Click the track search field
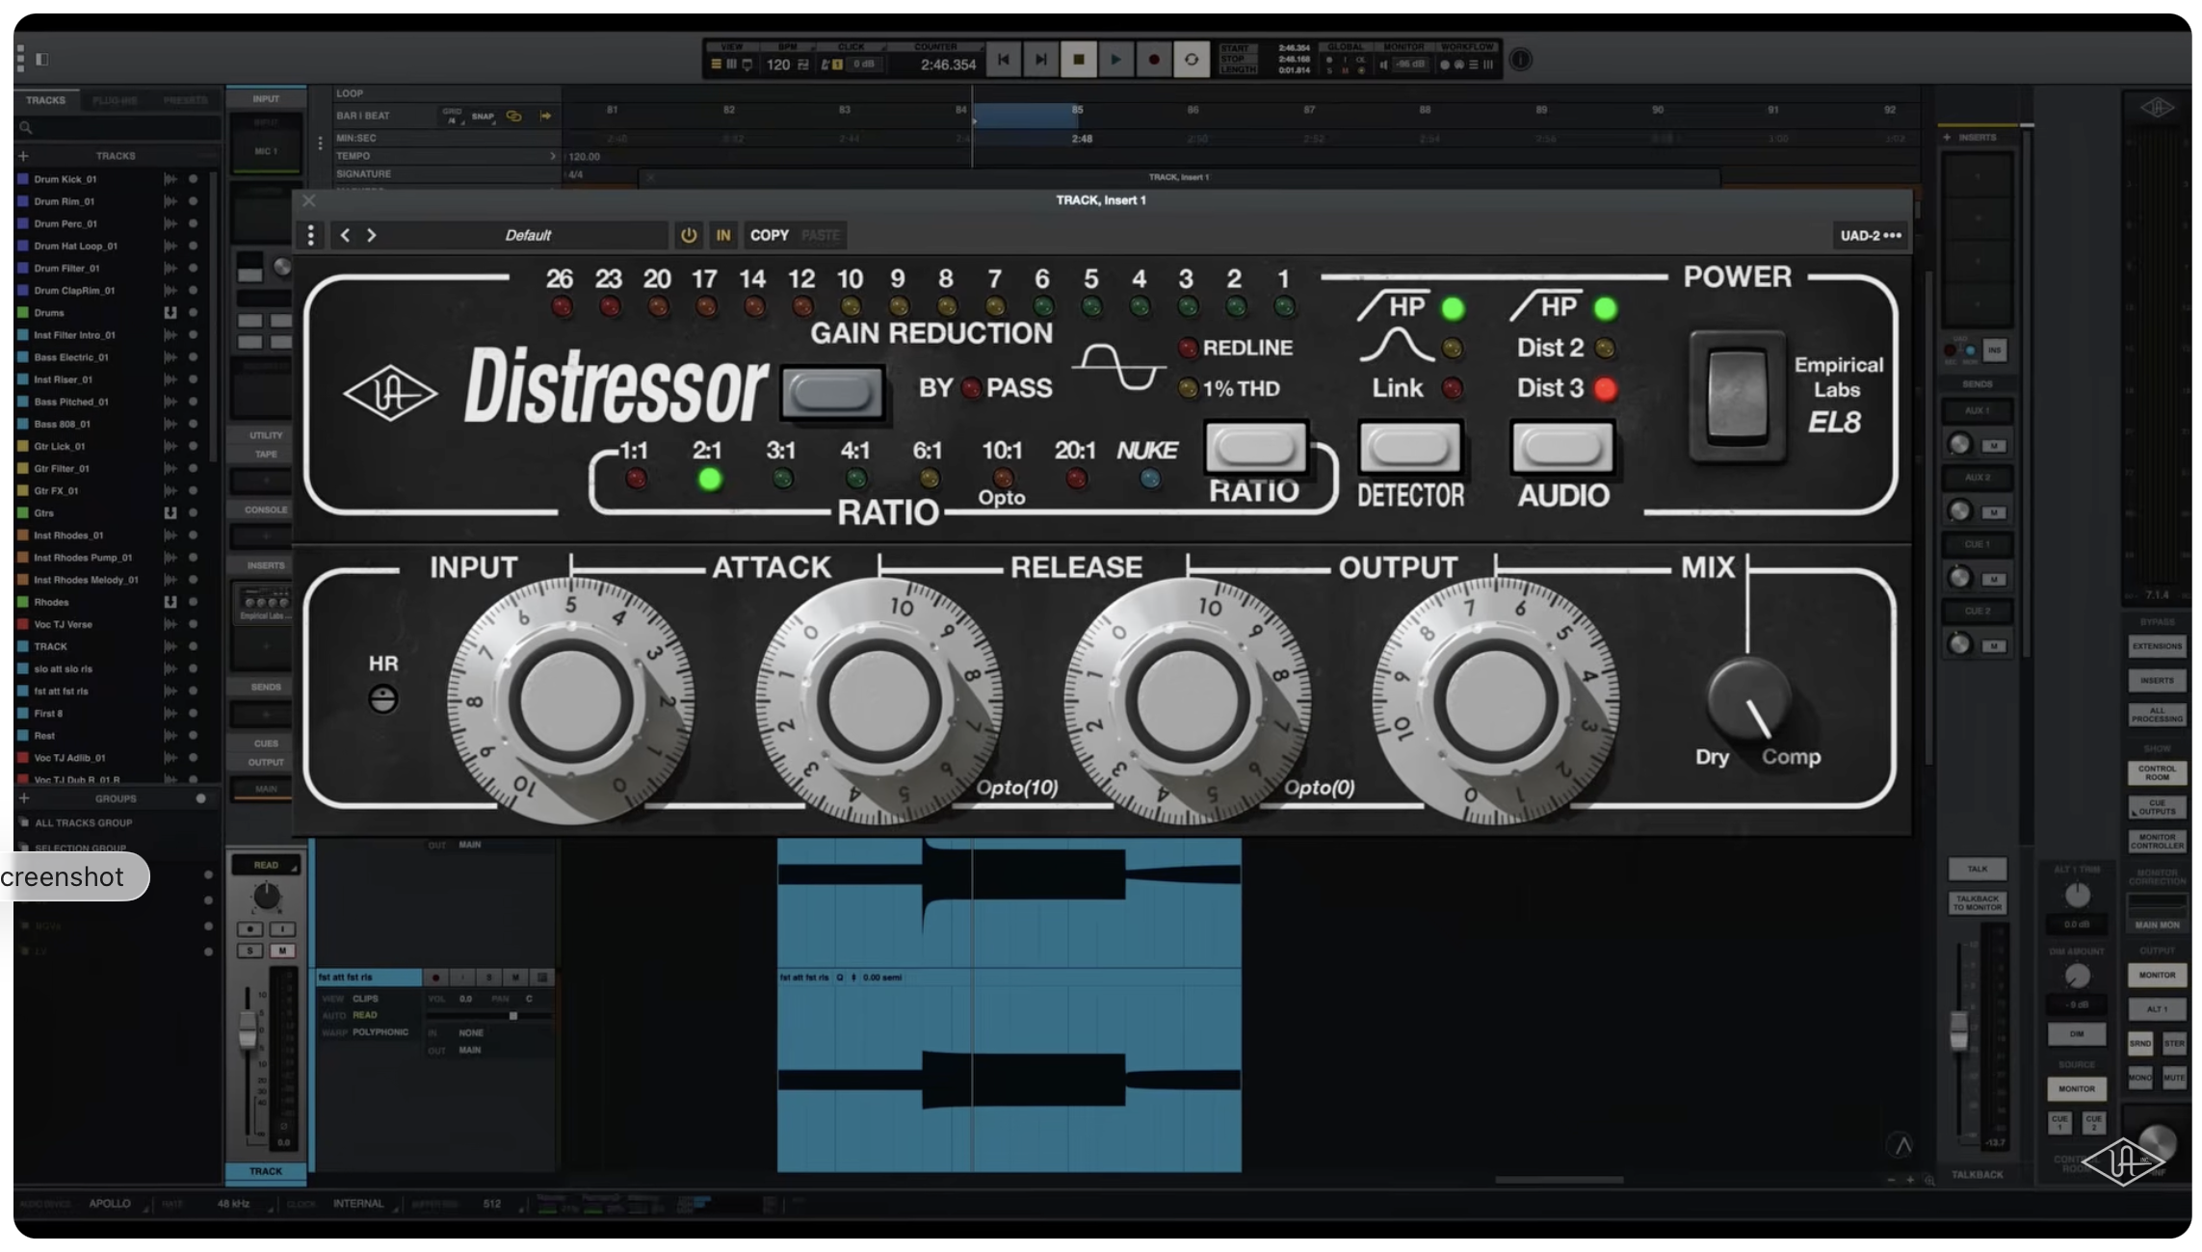The width and height of the screenshot is (2202, 1252). point(118,127)
